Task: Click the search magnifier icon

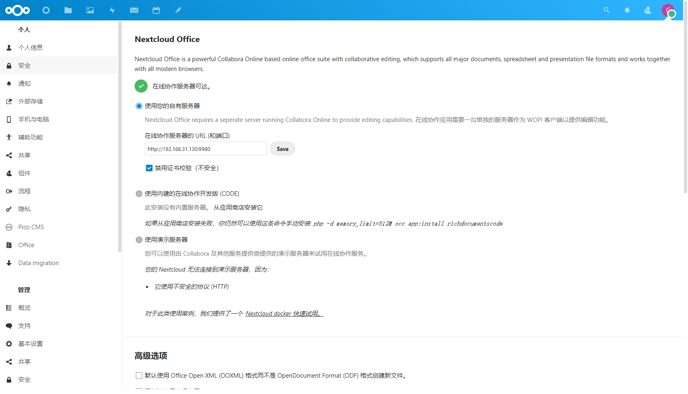Action: click(x=606, y=10)
